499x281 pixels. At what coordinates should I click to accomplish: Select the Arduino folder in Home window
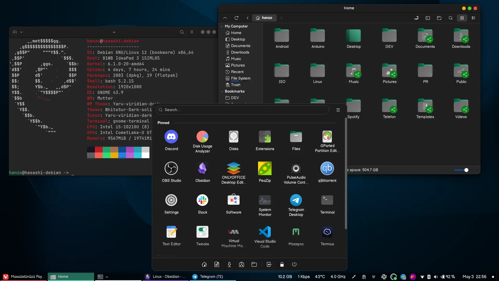pos(318,39)
